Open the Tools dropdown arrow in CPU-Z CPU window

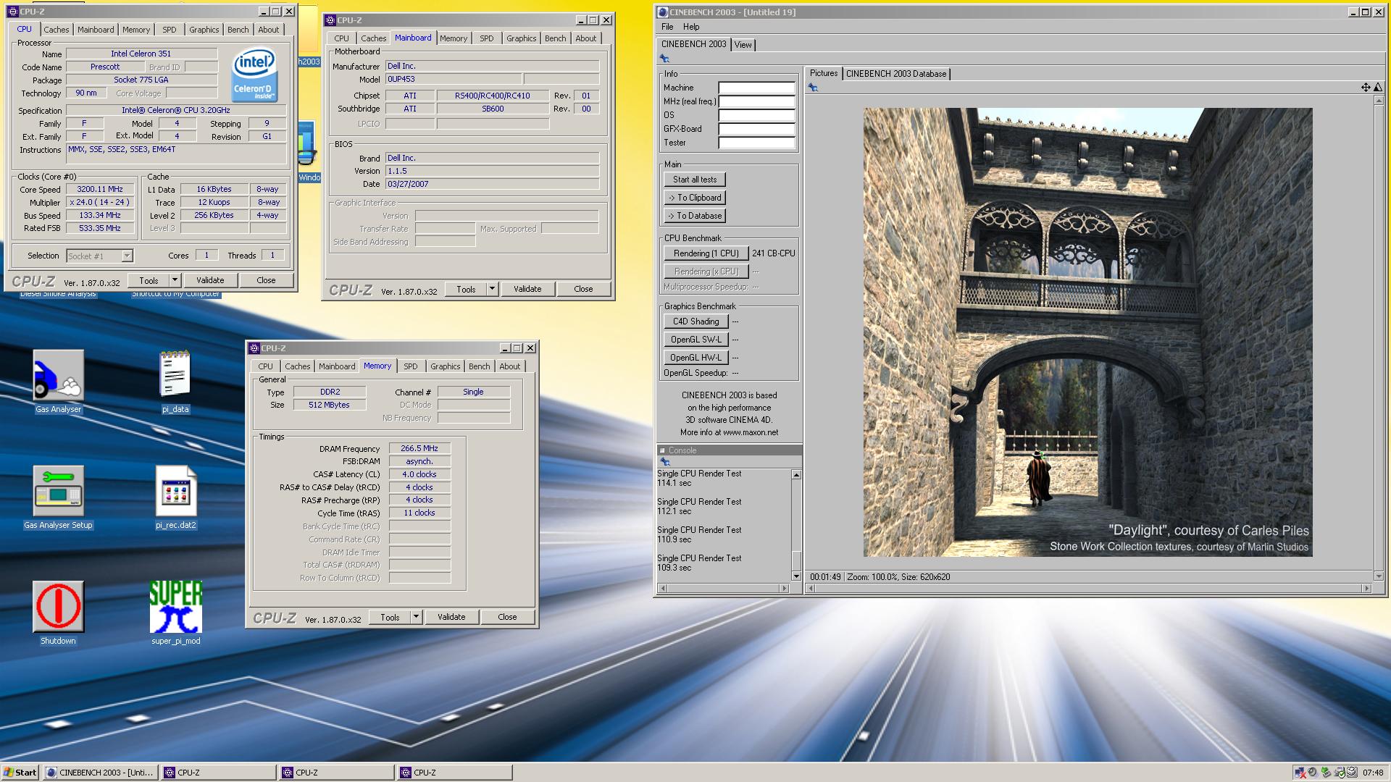tap(175, 280)
